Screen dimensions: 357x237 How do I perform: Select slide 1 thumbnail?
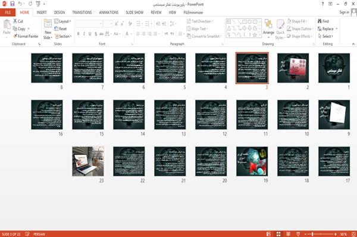tap(334, 68)
